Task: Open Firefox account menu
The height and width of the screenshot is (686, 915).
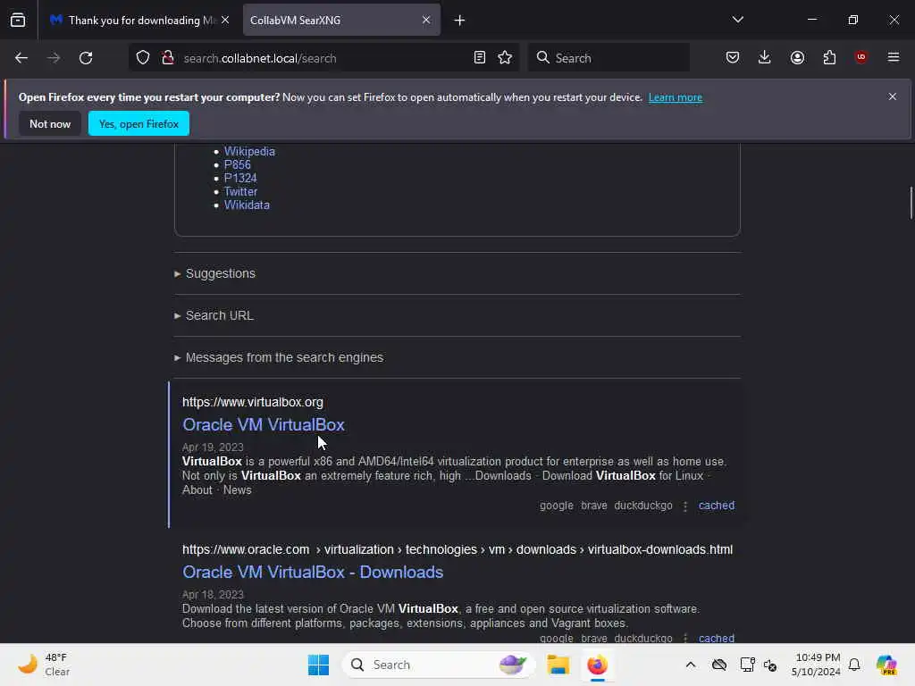Action: pyautogui.click(x=797, y=58)
